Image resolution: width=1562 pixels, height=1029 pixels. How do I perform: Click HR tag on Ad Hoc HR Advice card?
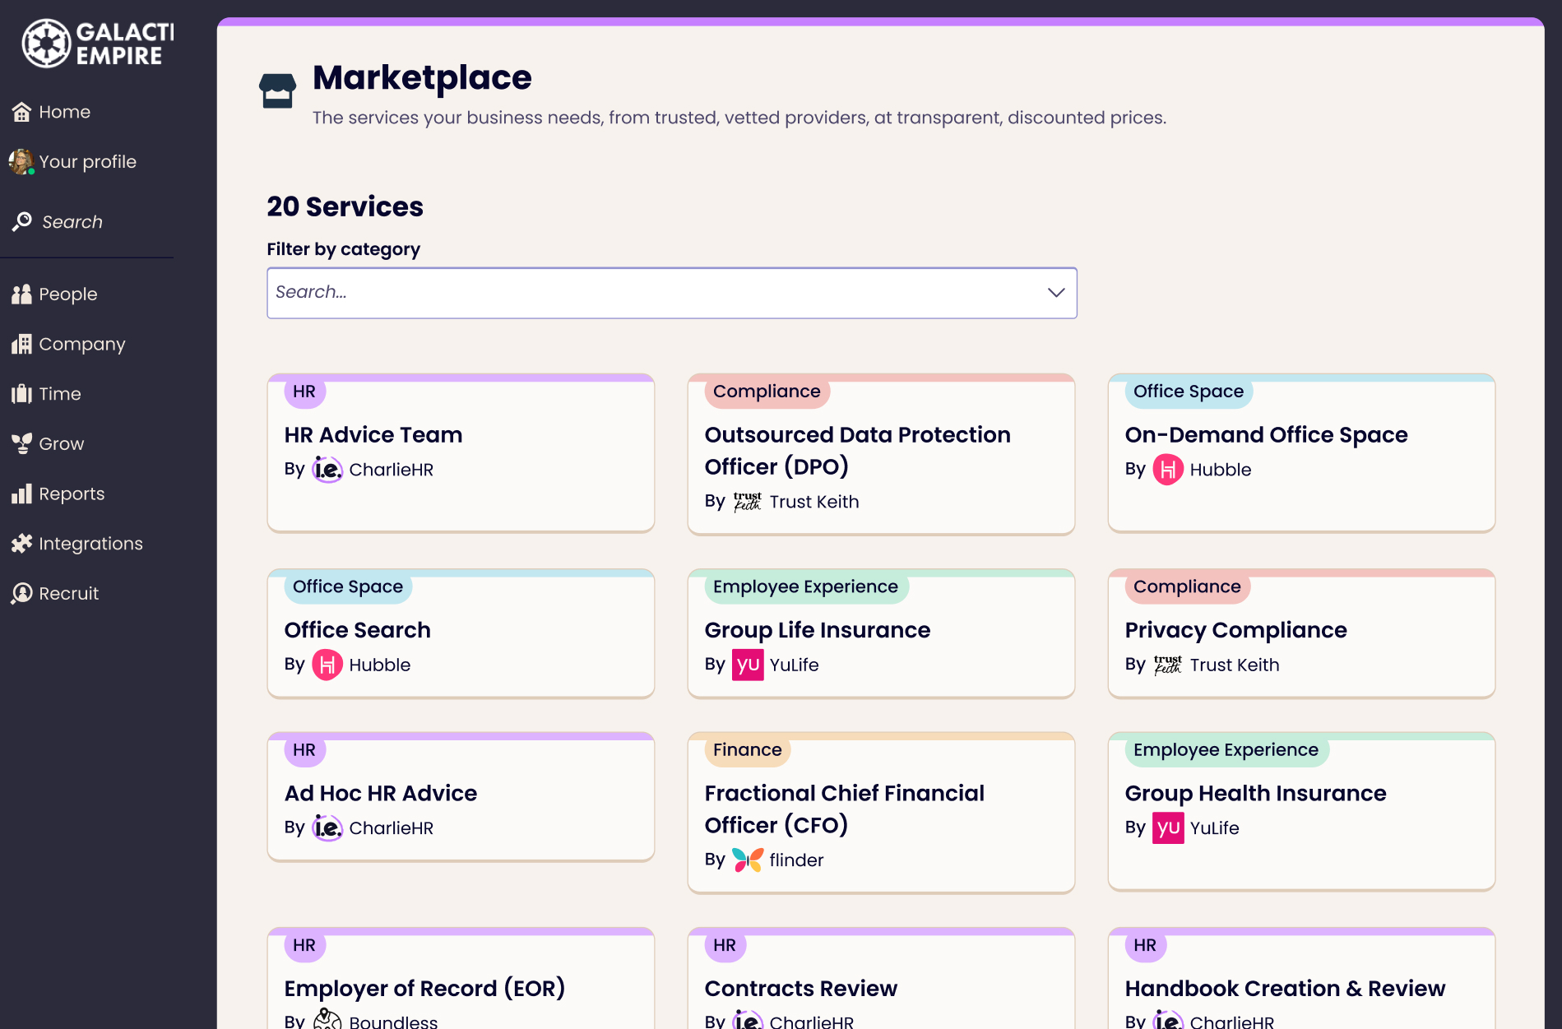click(x=304, y=750)
